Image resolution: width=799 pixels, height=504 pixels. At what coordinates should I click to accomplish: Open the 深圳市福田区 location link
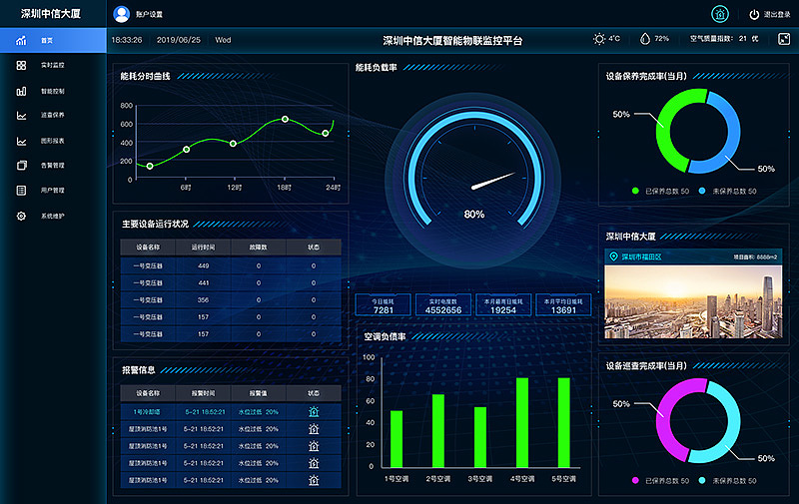(641, 257)
